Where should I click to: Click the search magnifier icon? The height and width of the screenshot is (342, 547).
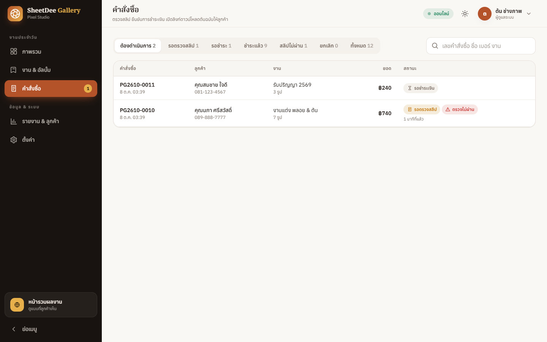435,46
